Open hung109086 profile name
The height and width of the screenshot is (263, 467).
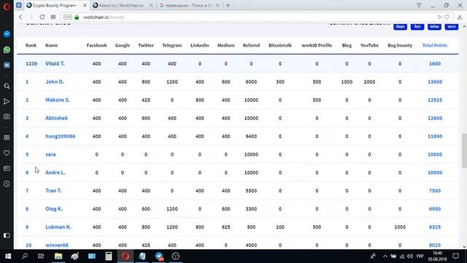click(x=60, y=137)
